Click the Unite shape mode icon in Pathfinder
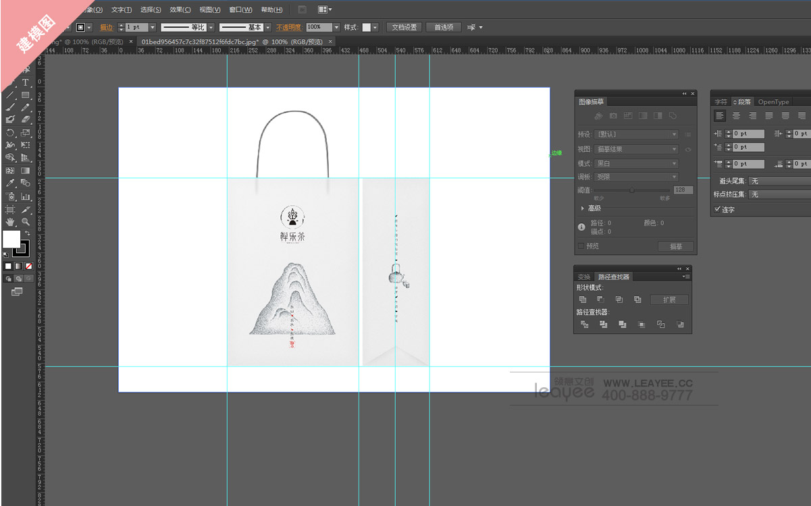 pos(583,300)
